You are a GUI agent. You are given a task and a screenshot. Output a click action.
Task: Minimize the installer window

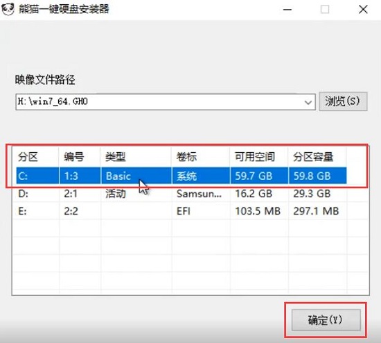pyautogui.click(x=287, y=10)
